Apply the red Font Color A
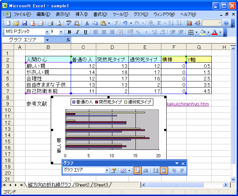This screenshot has height=196, width=238. coord(215,32)
